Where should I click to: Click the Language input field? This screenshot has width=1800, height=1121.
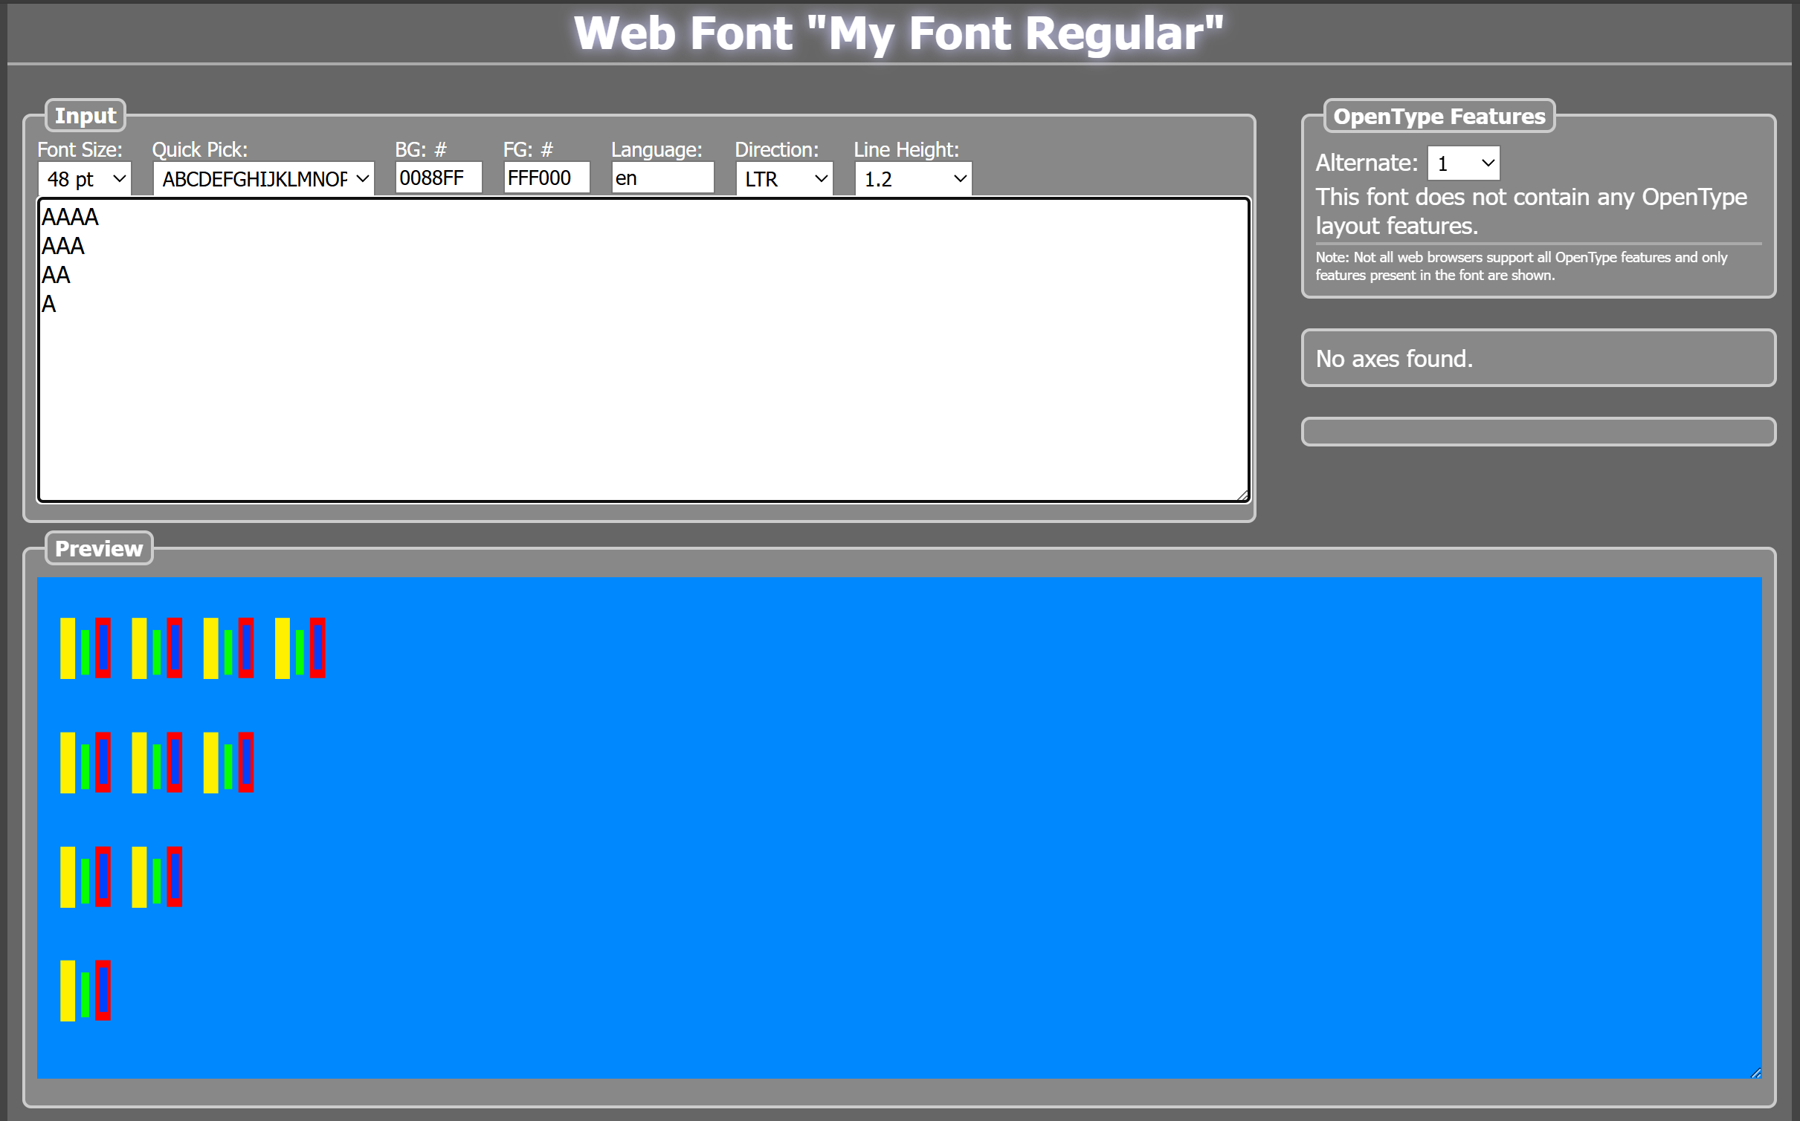pyautogui.click(x=662, y=178)
